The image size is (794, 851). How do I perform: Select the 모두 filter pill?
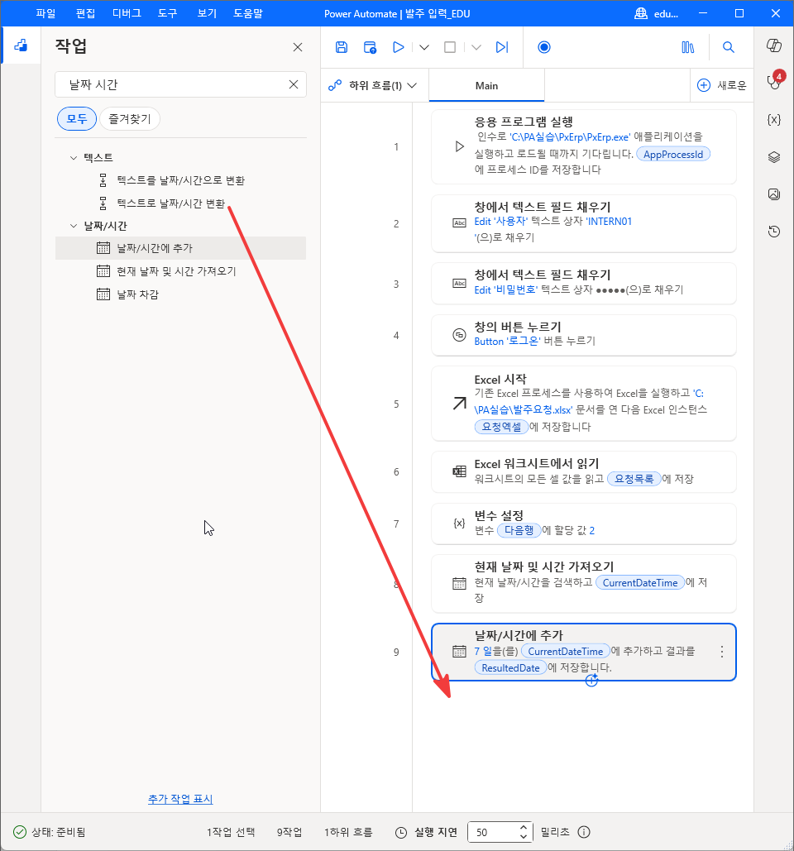[77, 119]
